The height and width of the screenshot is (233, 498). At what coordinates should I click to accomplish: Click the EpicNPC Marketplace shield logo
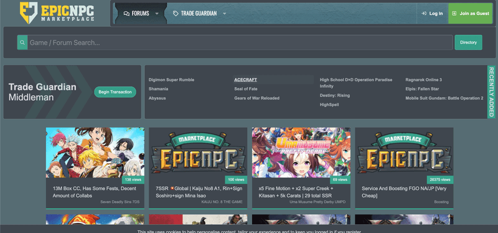29,12
